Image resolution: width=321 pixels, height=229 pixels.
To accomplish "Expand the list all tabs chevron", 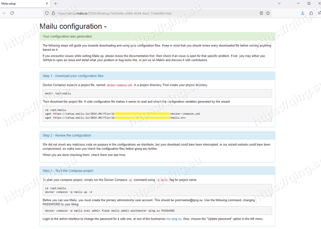I will pyautogui.click(x=279, y=3).
